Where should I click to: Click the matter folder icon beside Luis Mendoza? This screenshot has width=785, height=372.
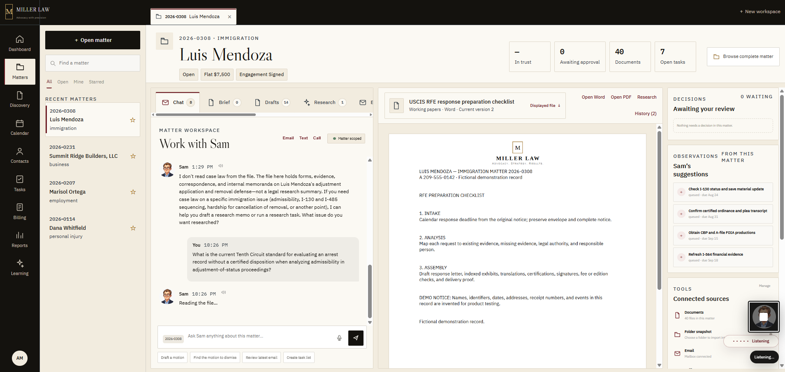tap(164, 41)
